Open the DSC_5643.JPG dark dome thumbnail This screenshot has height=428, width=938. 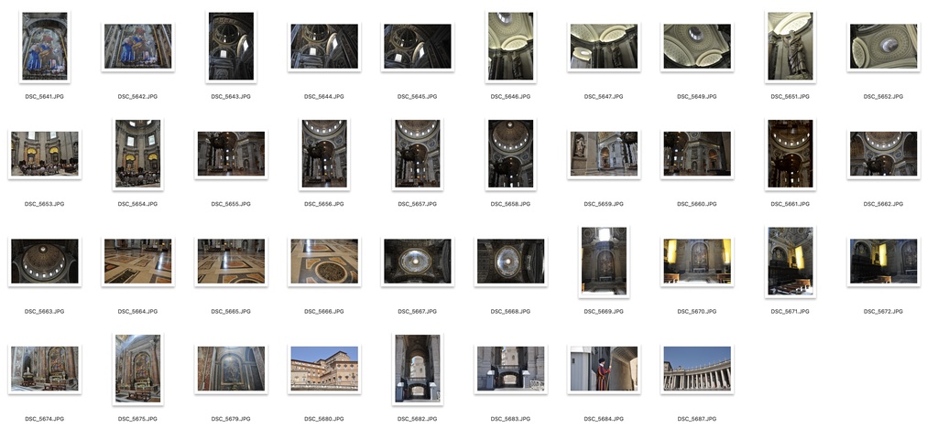[x=231, y=46]
